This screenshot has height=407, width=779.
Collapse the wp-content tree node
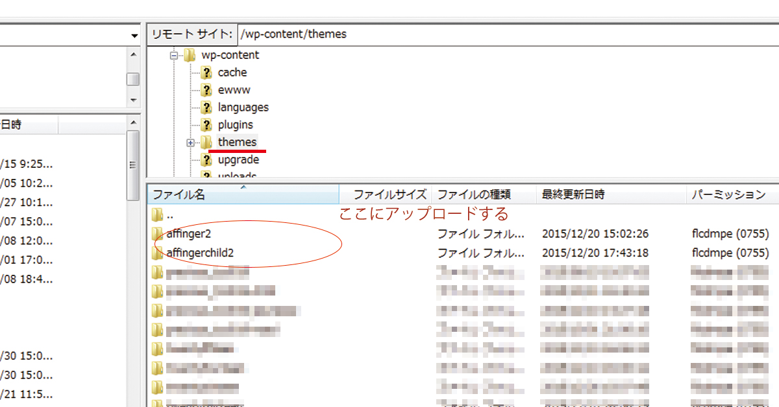tap(173, 55)
